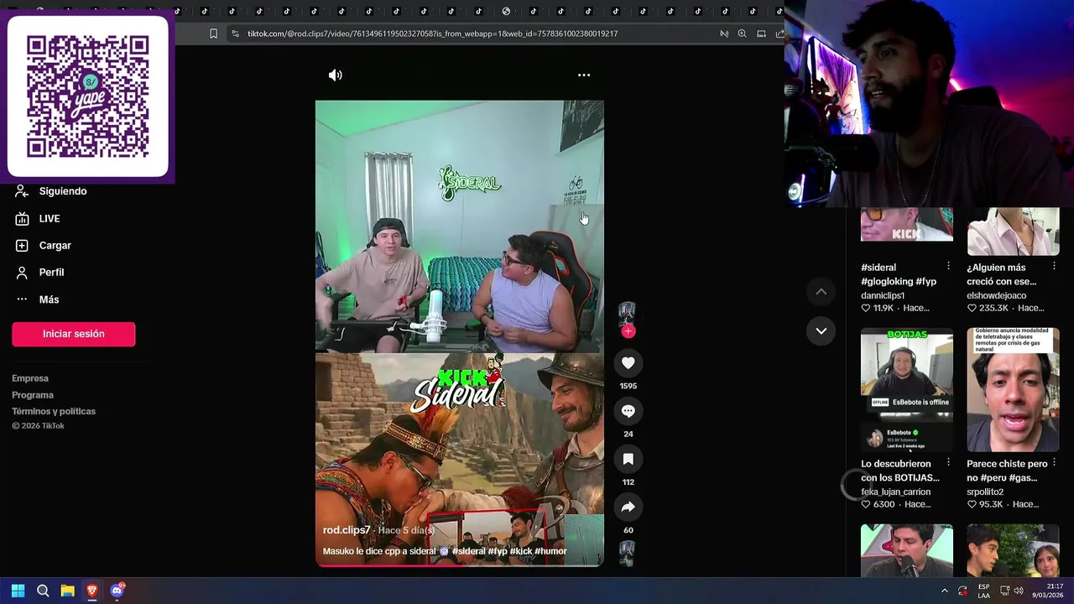Open File Explorer from the taskbar
Viewport: 1074px width, 604px height.
[68, 591]
